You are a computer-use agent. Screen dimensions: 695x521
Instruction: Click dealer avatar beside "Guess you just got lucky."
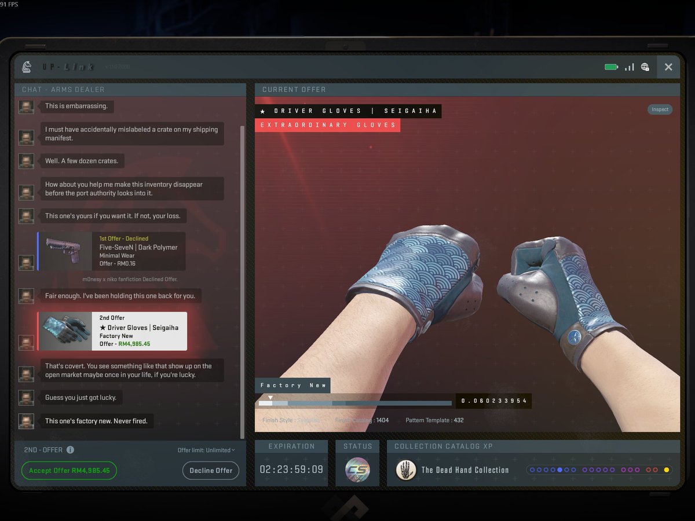tap(25, 398)
